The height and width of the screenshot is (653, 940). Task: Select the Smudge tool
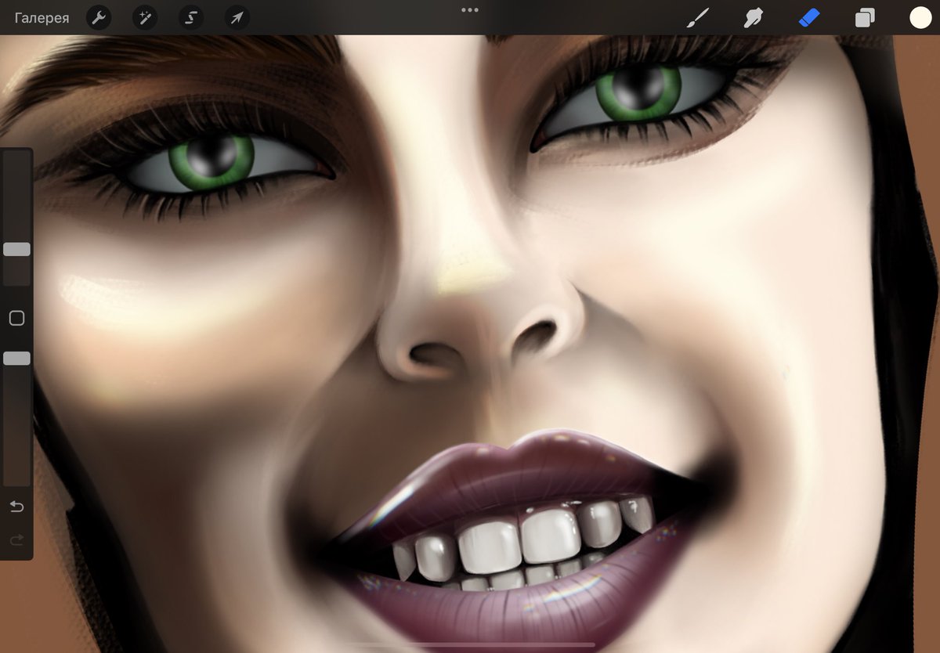tap(753, 18)
